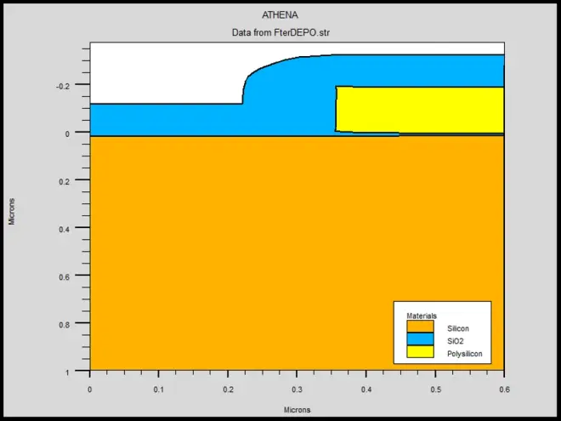
Task: Select the yellow polysilicon gate region
Action: [x=418, y=110]
